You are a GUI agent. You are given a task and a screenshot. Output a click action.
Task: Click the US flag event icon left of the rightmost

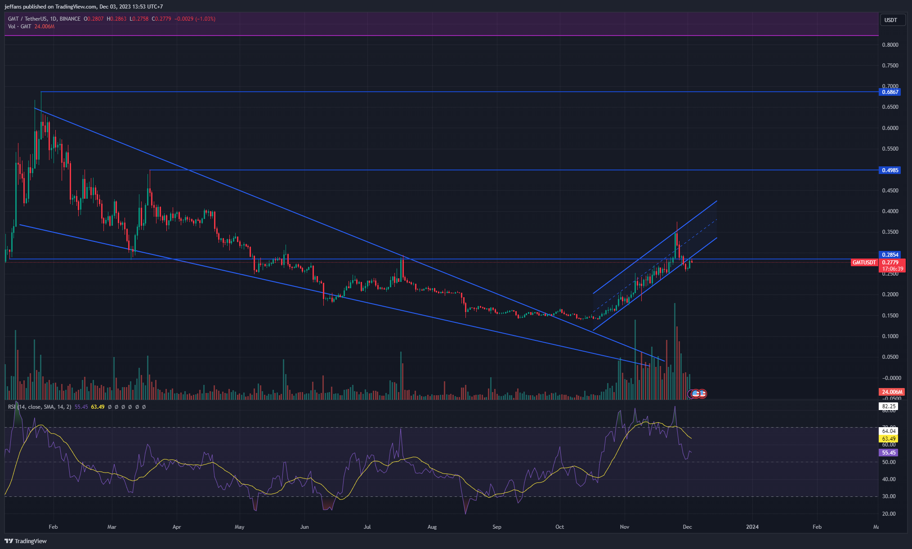point(695,394)
